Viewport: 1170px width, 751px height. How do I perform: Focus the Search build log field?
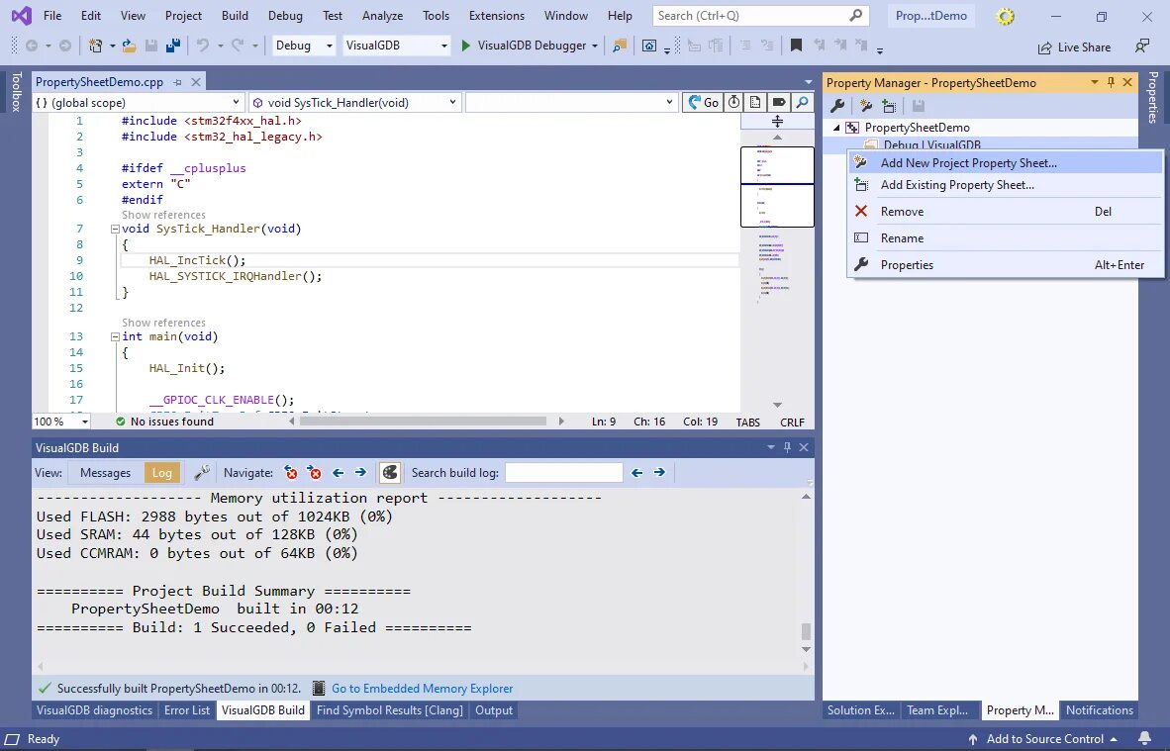coord(563,472)
